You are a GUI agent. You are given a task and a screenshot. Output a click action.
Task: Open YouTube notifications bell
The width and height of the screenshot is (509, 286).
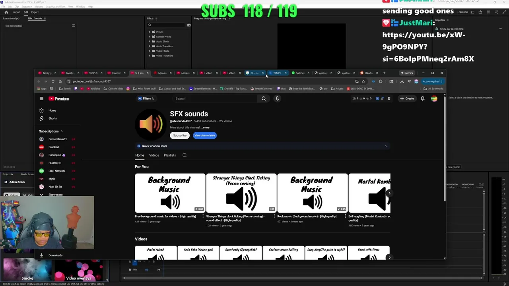(x=422, y=99)
